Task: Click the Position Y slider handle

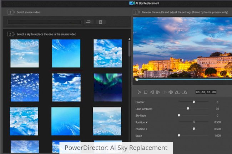Action: click(194, 129)
